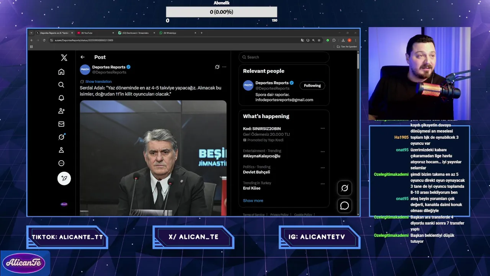Click Deportes Reports avatar on post
The height and width of the screenshot is (276, 490).
[x=85, y=69]
